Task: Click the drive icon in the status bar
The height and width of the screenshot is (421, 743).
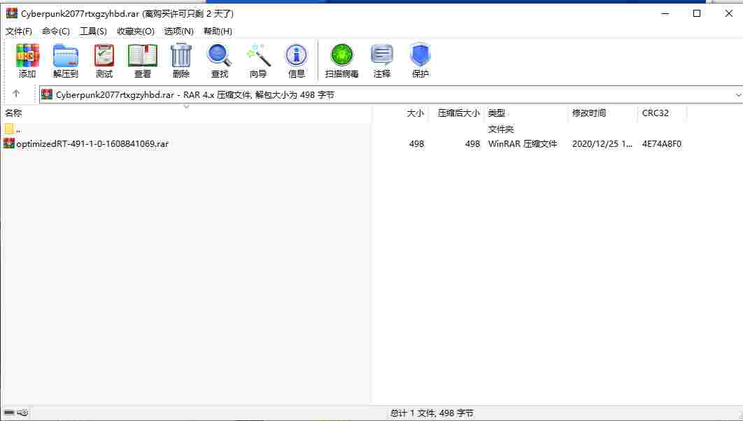Action: 10,413
